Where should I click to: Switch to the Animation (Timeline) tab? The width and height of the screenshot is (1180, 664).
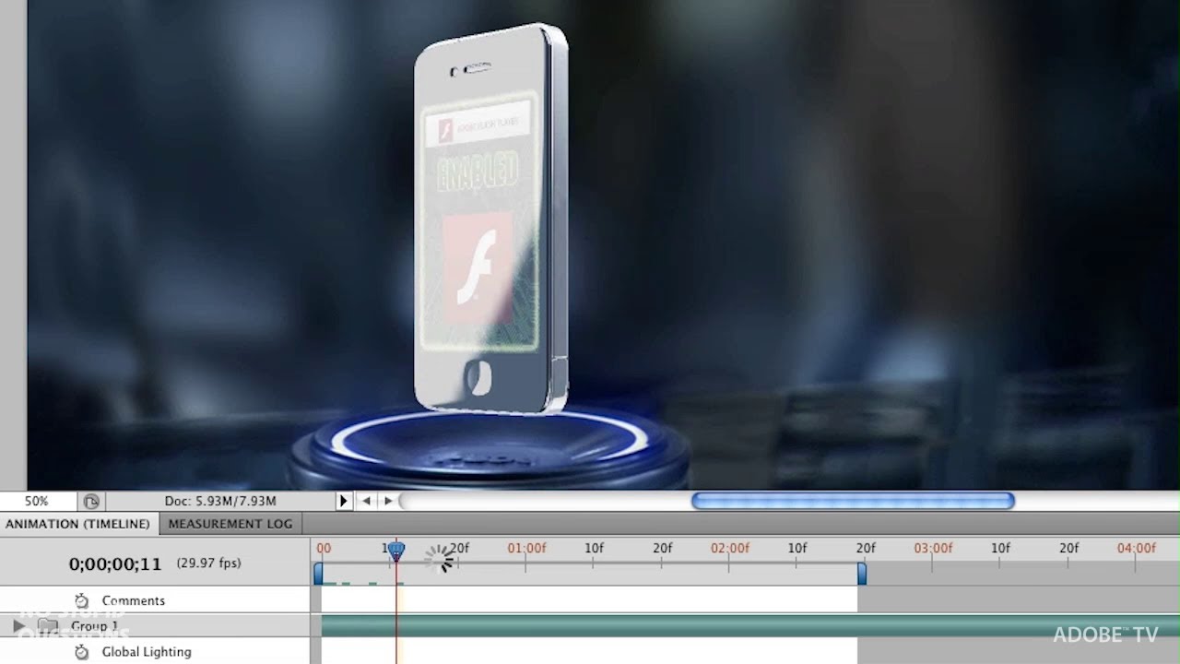click(x=77, y=524)
